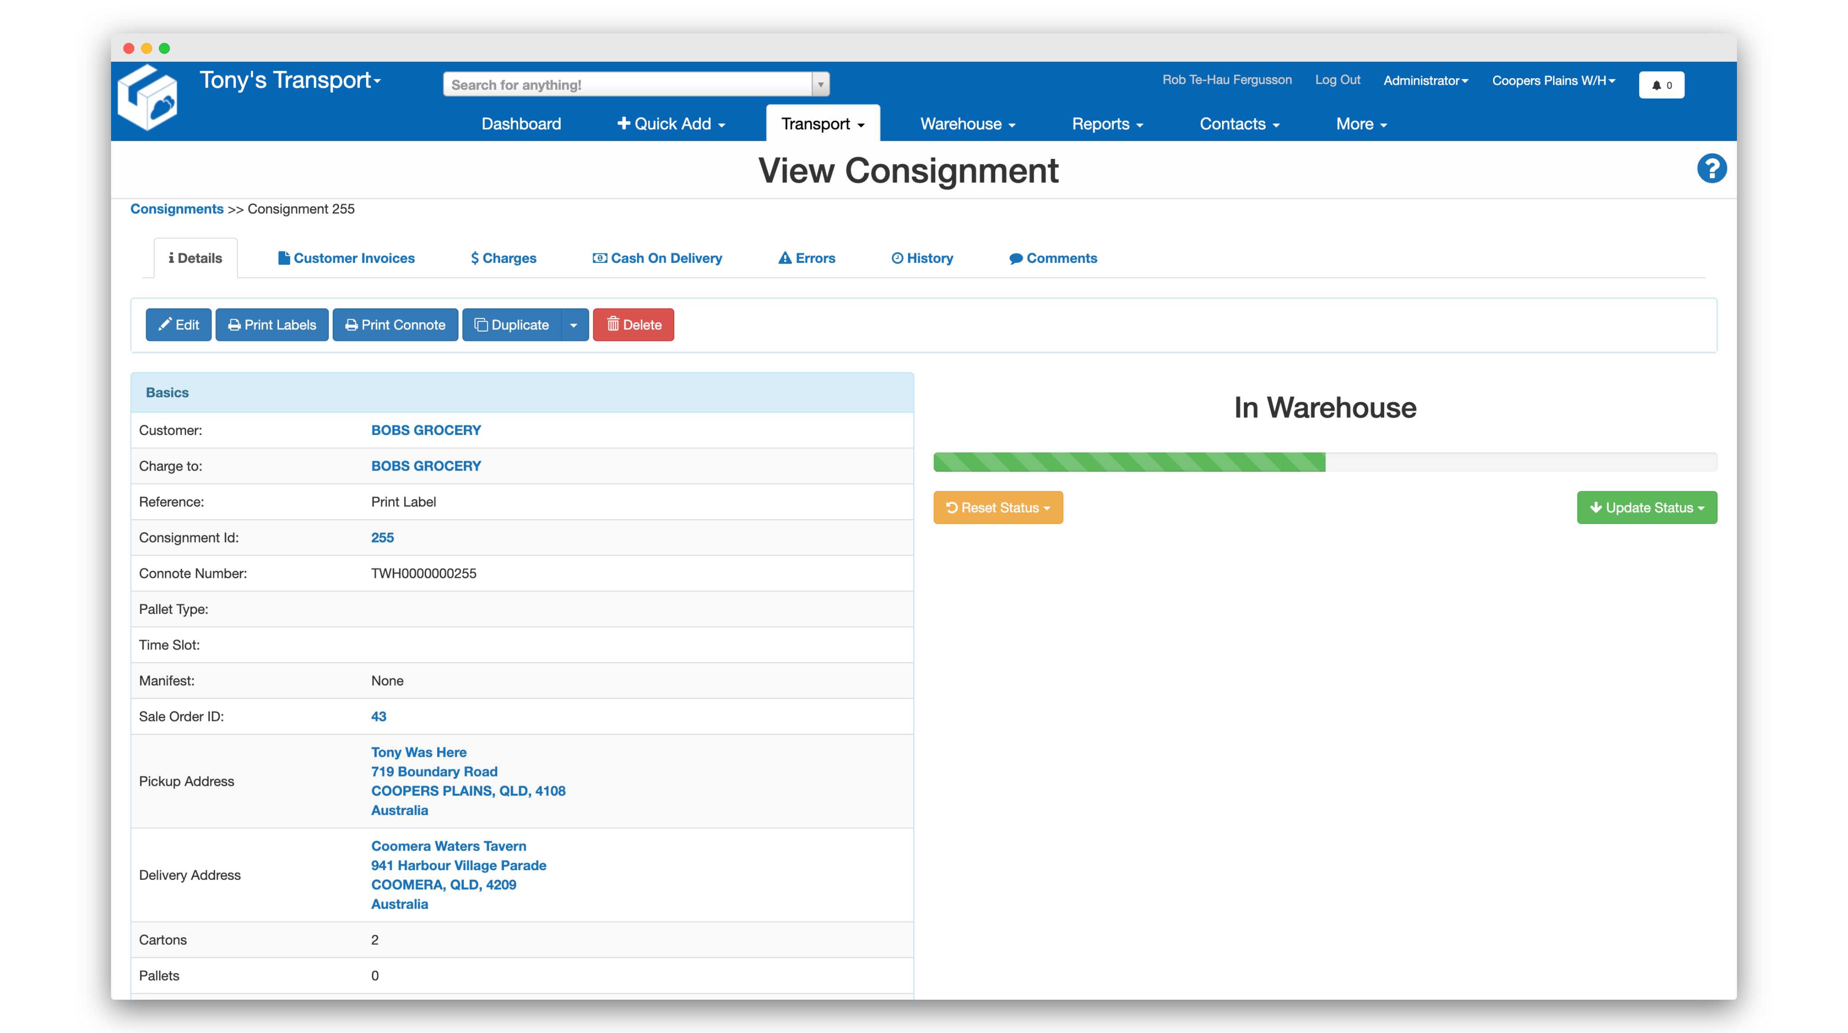This screenshot has width=1848, height=1033.
Task: Open the Warehouse menu
Action: 967,124
